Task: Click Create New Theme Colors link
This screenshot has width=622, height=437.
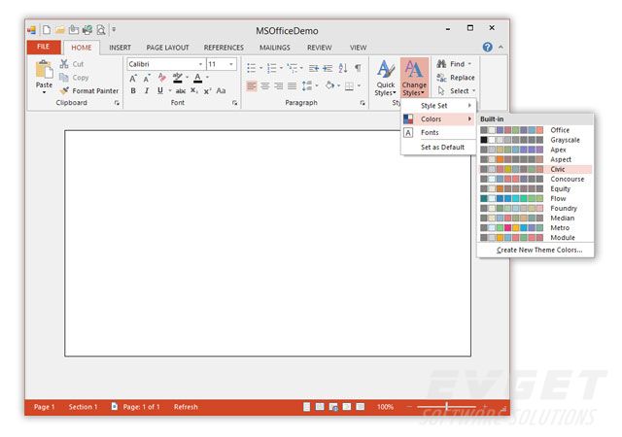Action: coord(539,250)
